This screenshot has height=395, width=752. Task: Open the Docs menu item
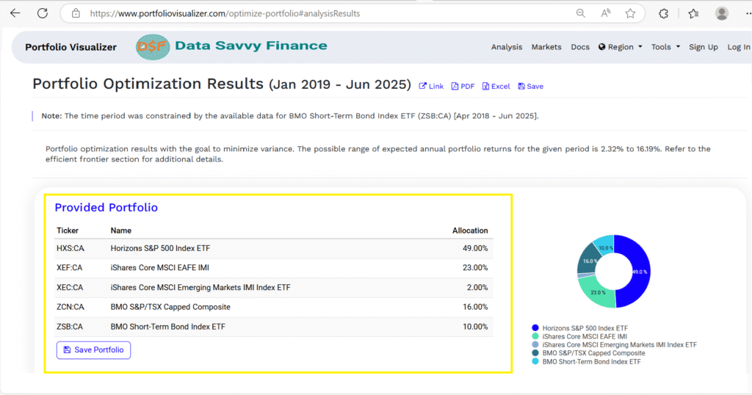click(580, 47)
